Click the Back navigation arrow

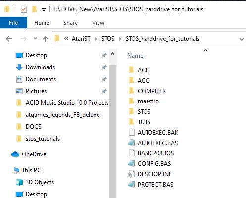click(x=9, y=39)
